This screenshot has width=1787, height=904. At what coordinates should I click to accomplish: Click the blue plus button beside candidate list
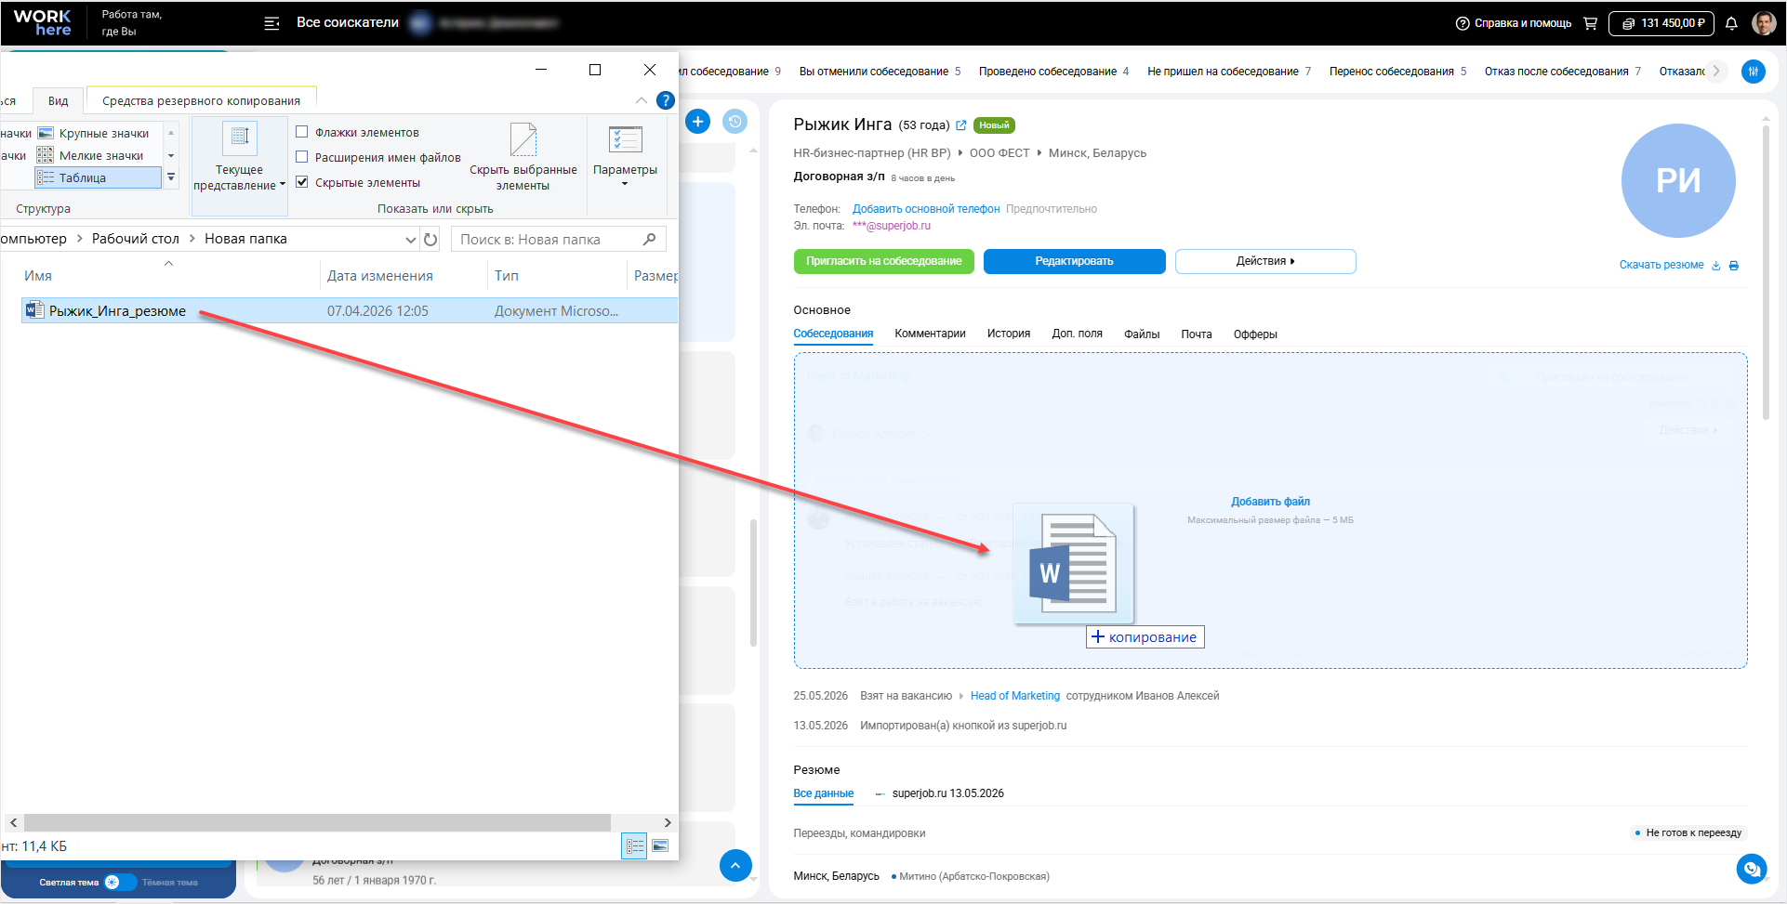697,121
